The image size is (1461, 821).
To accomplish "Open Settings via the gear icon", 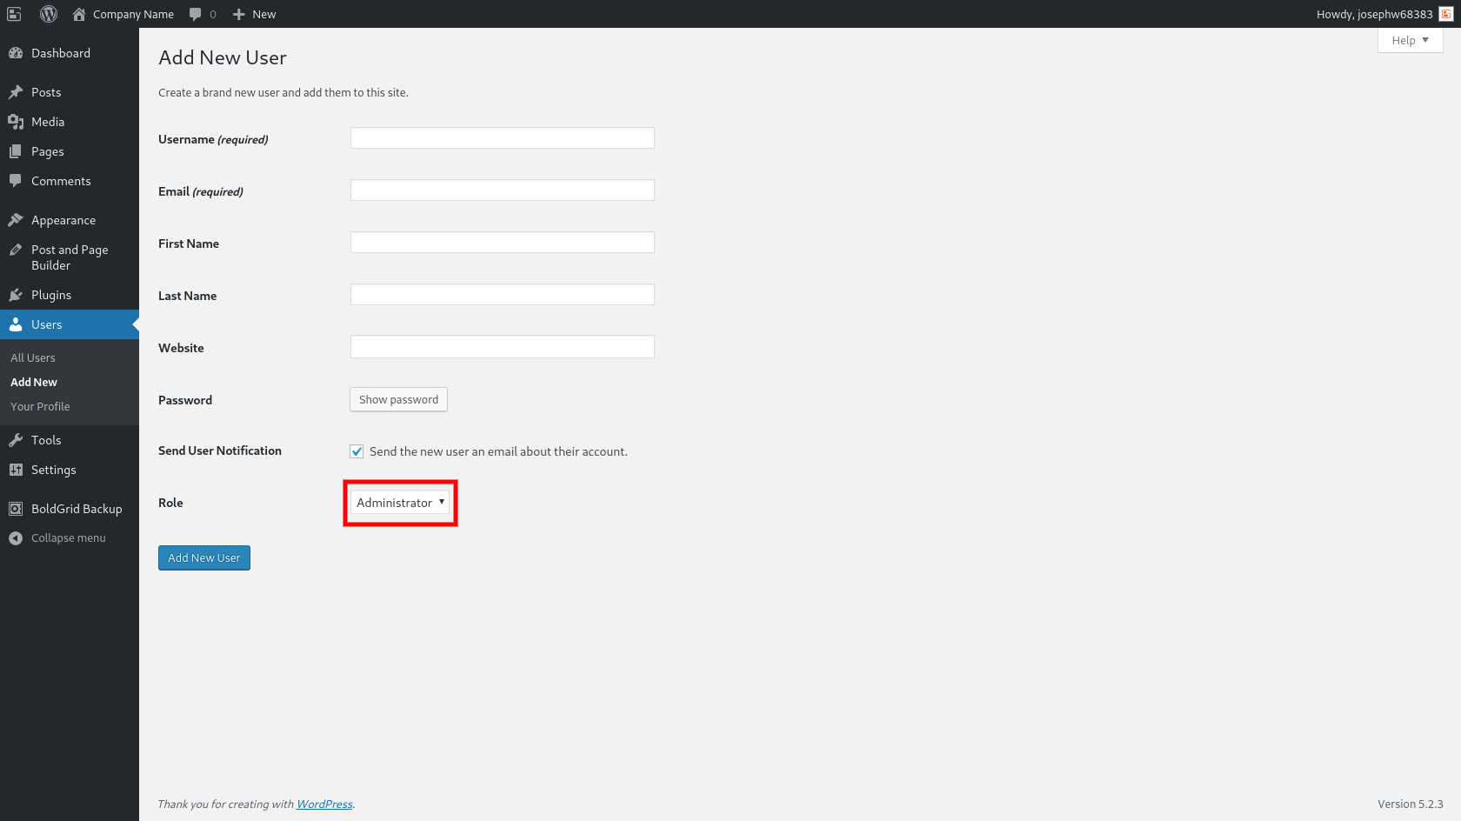I will click(17, 470).
